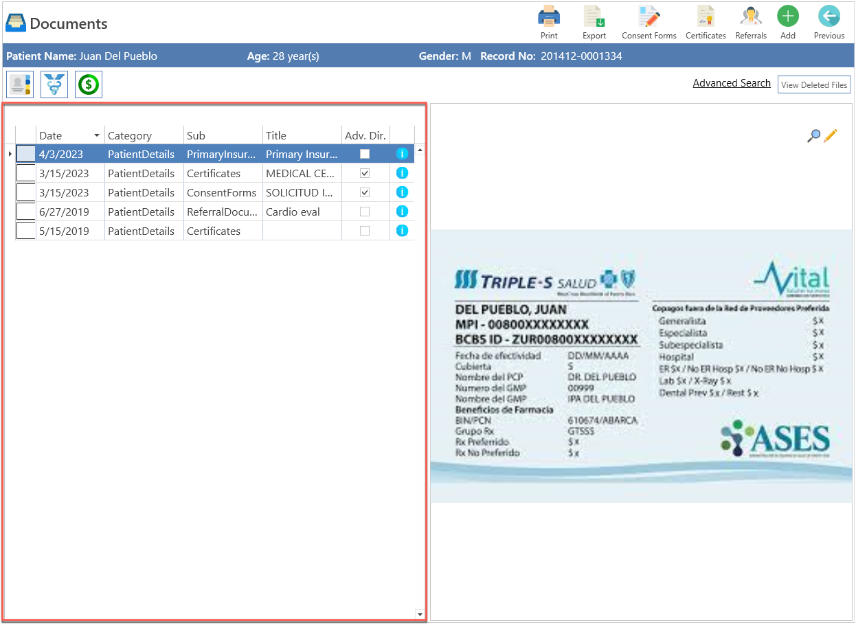Viewport: 856px width, 625px height.
Task: Click the 6/27/2019 date cell
Action: tap(70, 212)
